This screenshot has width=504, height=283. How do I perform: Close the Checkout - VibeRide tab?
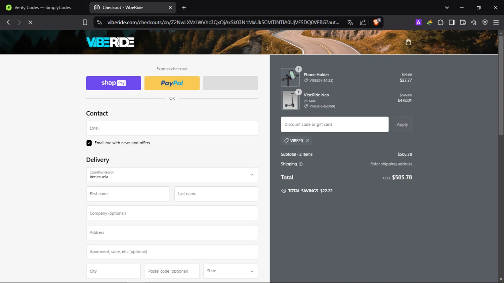tap(170, 7)
